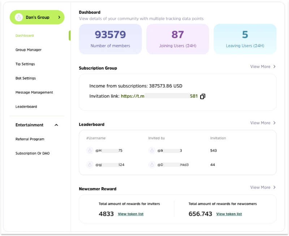Viewport: 289px width, 236px height.
Task: Collapse the Entertainment section
Action: [x=56, y=125]
